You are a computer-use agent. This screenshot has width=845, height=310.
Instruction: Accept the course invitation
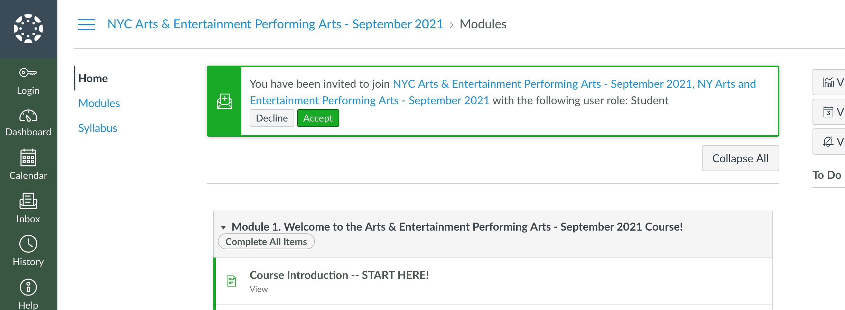coord(318,118)
